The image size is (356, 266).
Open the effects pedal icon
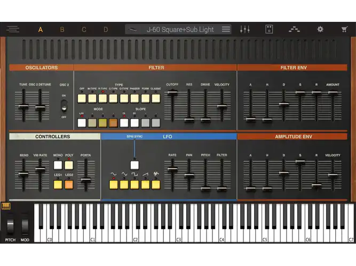tap(269, 29)
